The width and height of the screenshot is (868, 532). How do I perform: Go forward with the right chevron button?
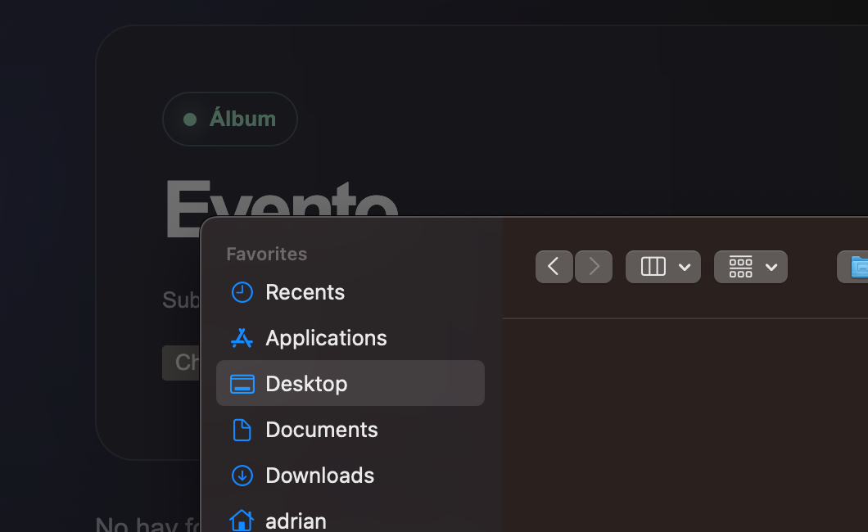pyautogui.click(x=594, y=267)
